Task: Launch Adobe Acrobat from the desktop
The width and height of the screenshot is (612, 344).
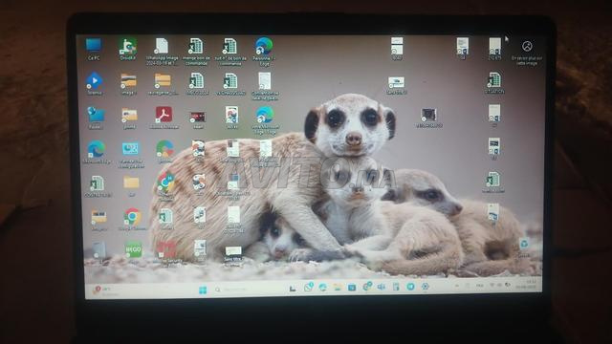Action: pos(164,118)
